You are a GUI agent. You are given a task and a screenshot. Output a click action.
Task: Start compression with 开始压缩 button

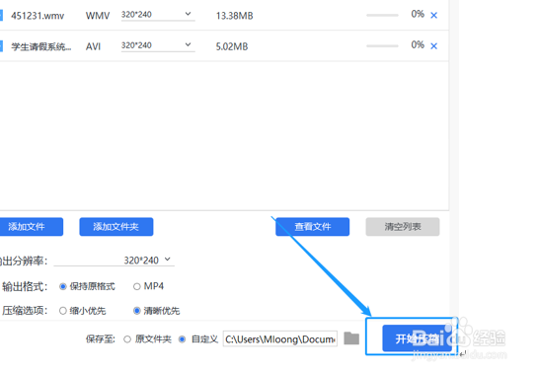[417, 338]
